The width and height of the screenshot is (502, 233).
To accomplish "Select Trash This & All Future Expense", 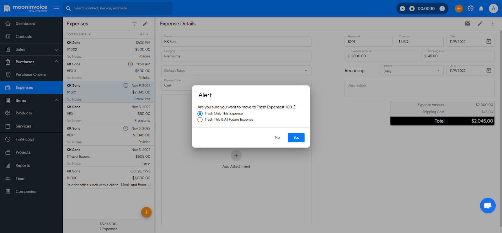I will [200, 120].
